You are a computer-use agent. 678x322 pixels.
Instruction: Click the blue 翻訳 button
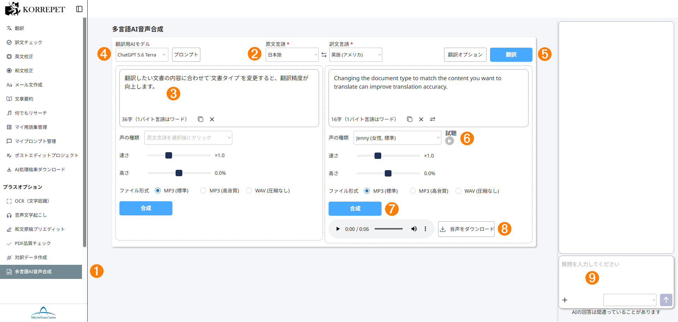pyautogui.click(x=511, y=55)
